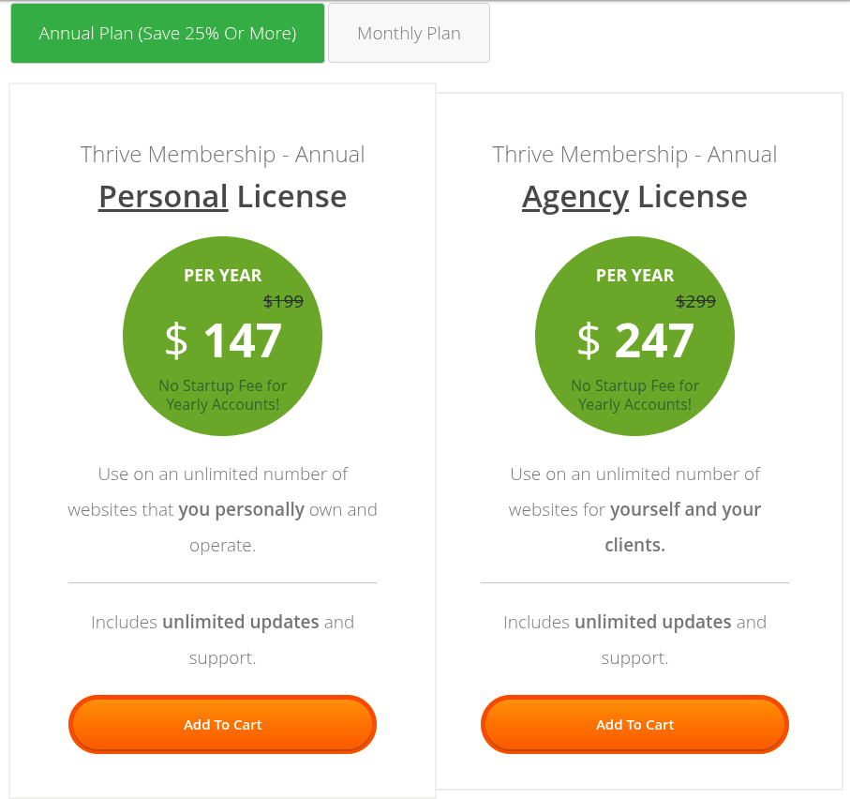This screenshot has width=850, height=799.
Task: Add Personal License to cart
Action: point(222,725)
